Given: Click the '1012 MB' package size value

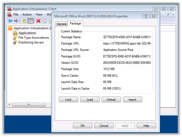Looking at the screenshot, I should [109, 69].
